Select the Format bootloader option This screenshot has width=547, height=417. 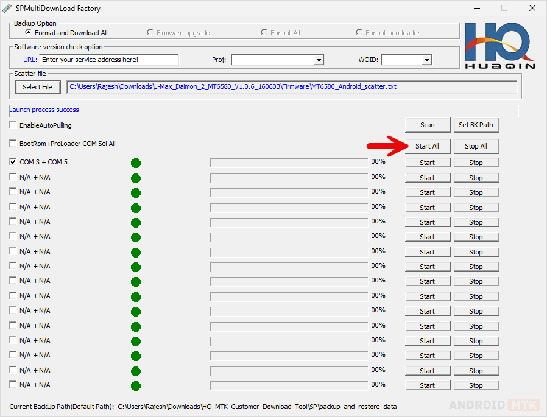[x=359, y=33]
